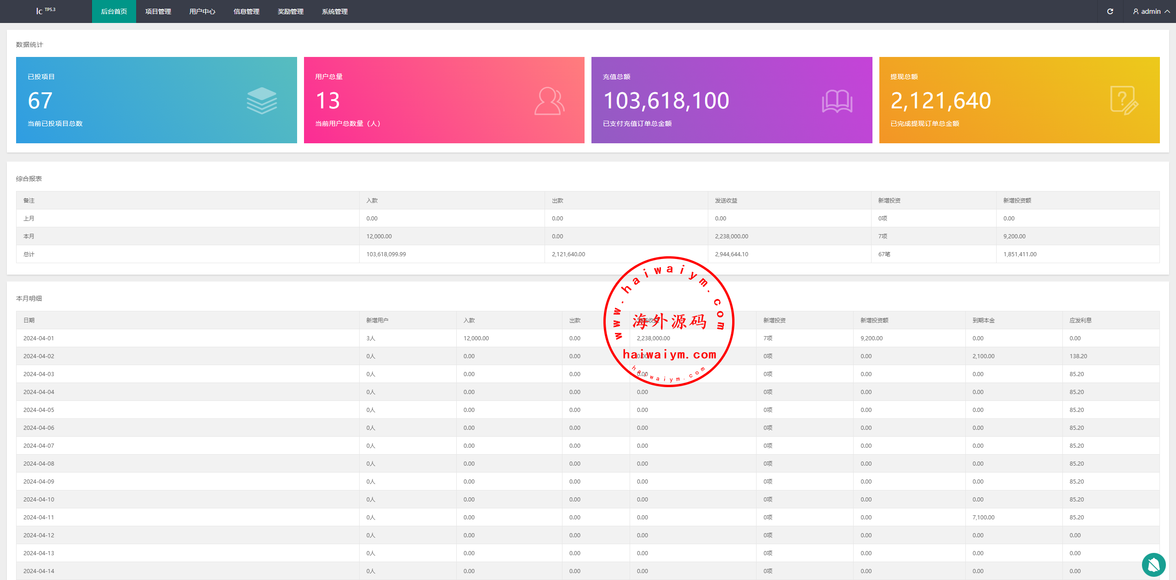The width and height of the screenshot is (1176, 580).
Task: Click the green floating bell icon
Action: point(1153,564)
